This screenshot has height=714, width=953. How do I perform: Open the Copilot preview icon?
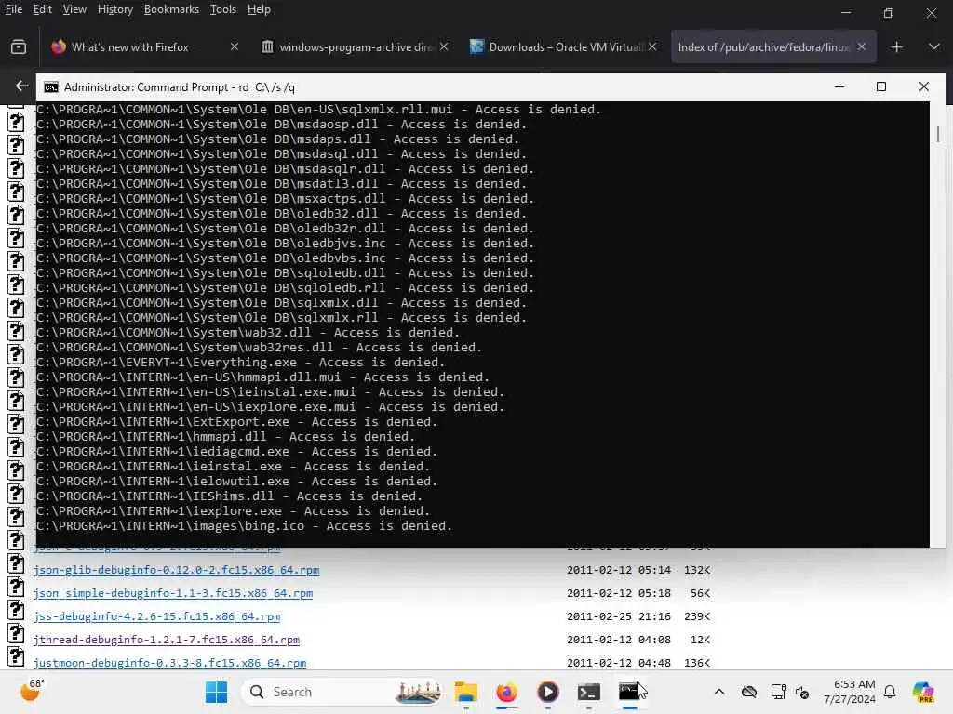(x=923, y=692)
